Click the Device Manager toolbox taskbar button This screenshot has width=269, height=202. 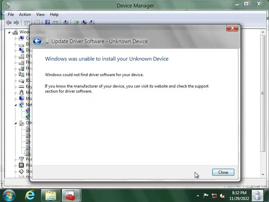click(x=71, y=195)
